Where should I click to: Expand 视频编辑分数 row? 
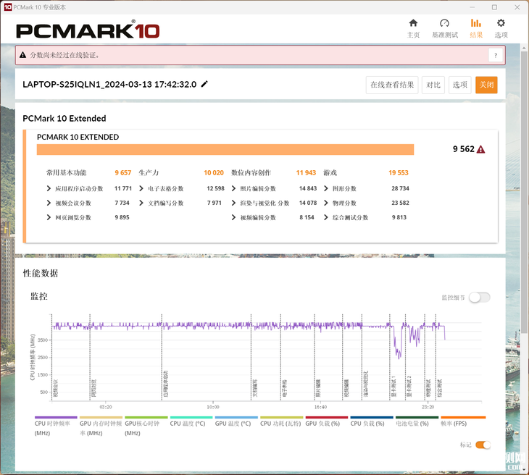coord(233,217)
